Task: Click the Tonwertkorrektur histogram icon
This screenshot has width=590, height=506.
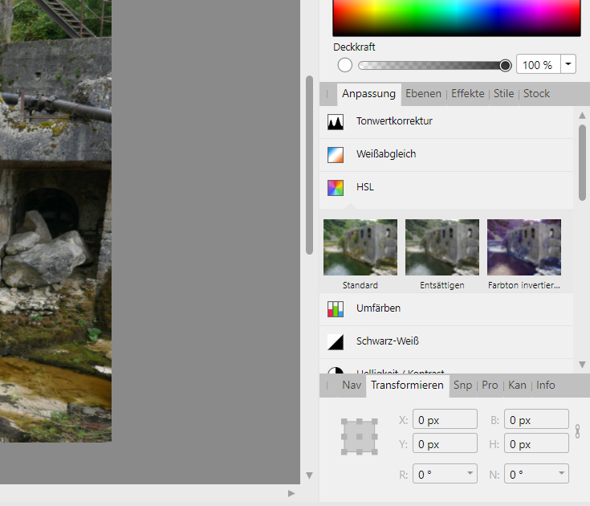Action: coord(336,122)
